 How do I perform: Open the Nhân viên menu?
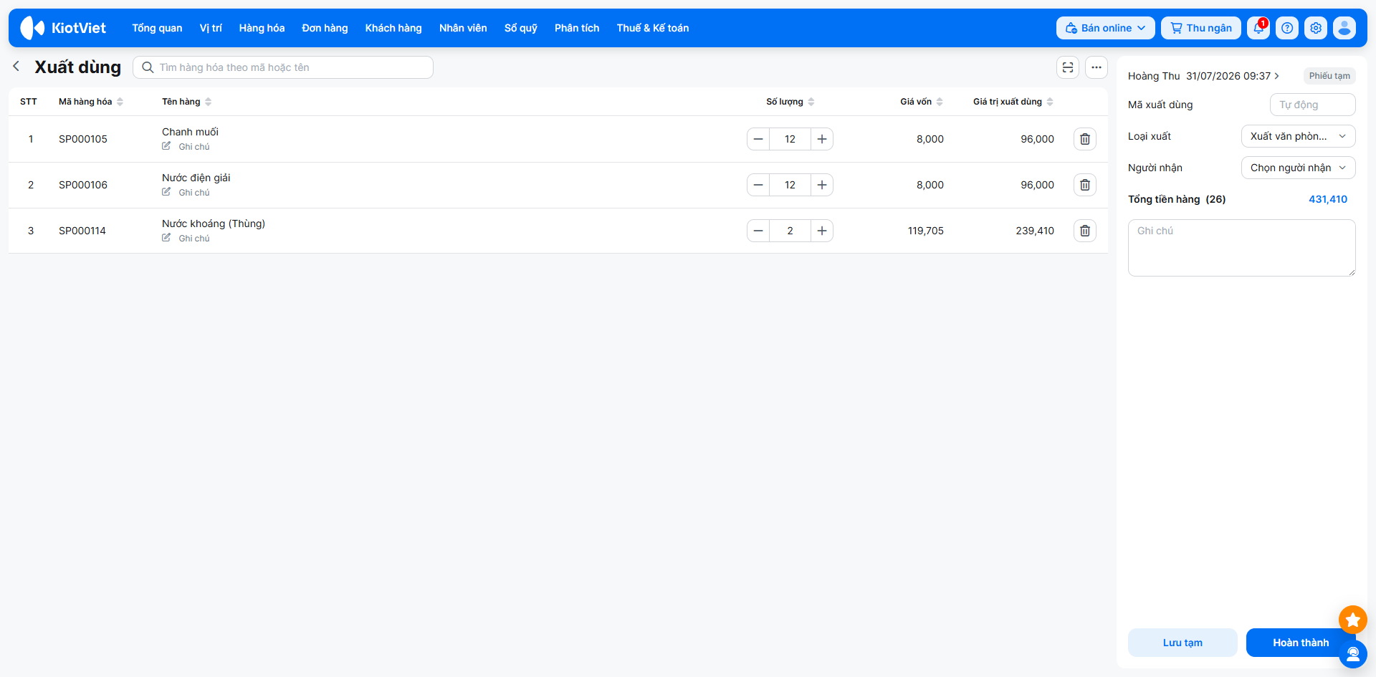(463, 28)
